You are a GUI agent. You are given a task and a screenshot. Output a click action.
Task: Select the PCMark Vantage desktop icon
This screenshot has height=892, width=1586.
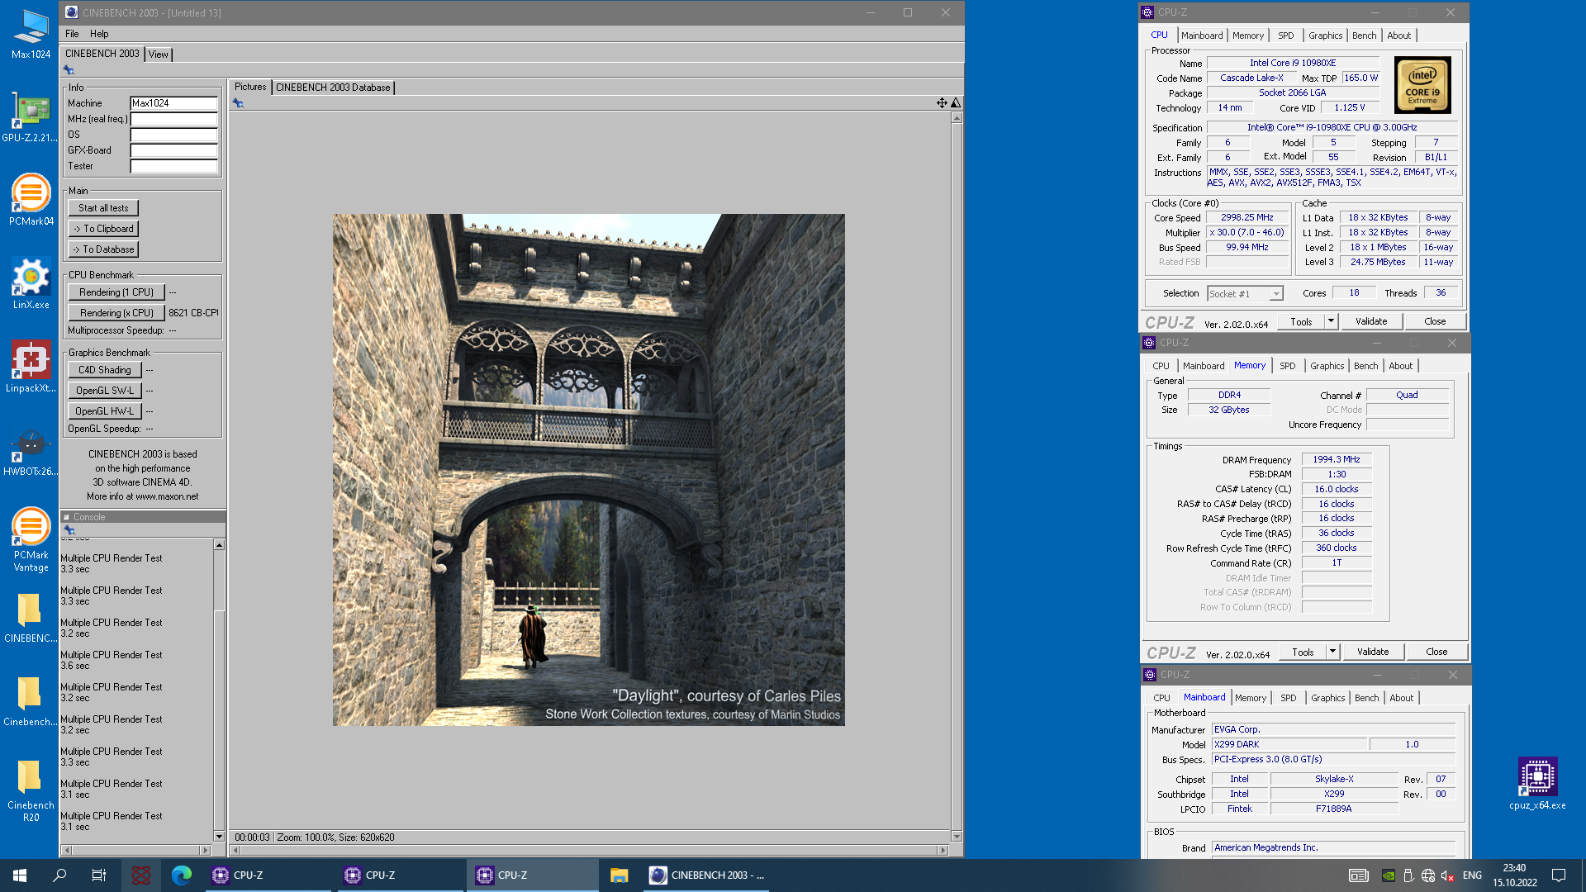click(x=31, y=539)
